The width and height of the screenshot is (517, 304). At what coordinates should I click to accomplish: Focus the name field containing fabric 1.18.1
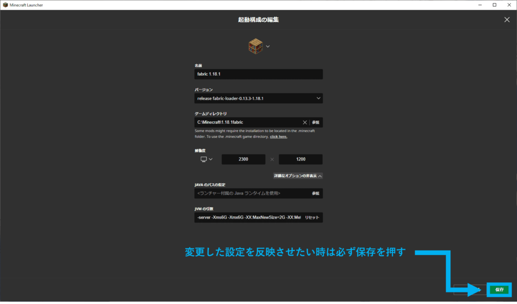coord(258,74)
